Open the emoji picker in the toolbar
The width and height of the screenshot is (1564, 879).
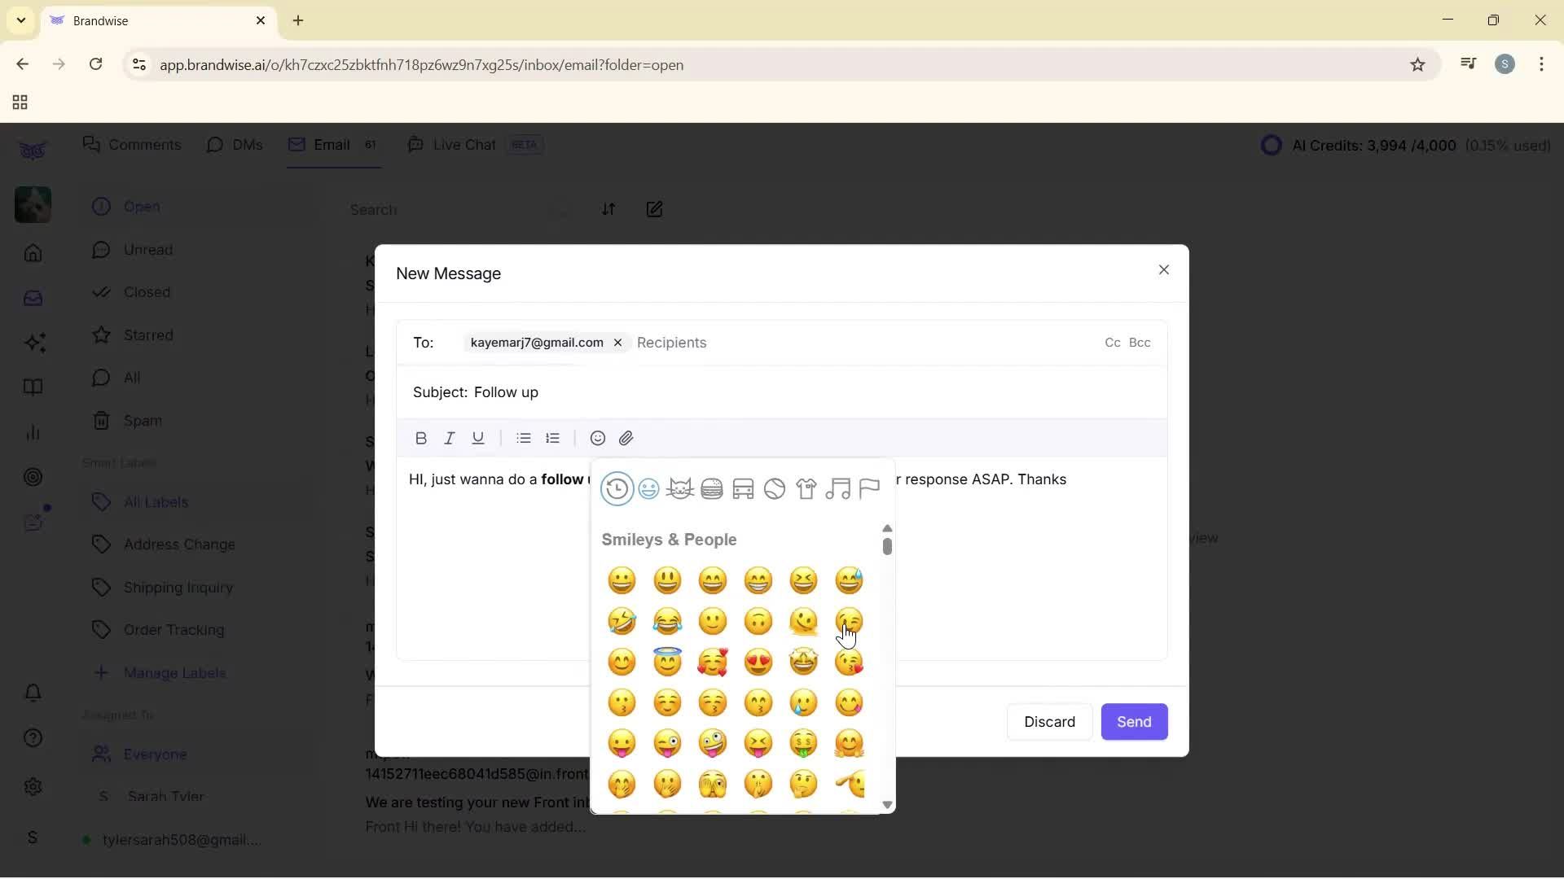pos(597,438)
